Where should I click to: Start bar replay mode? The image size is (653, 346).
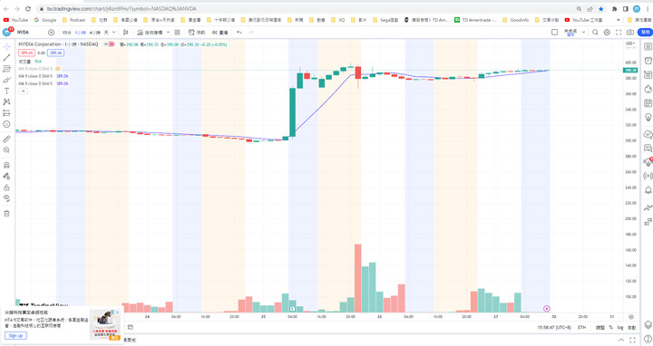(219, 32)
